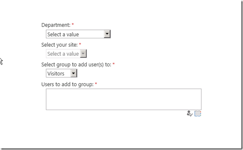Image resolution: width=243 pixels, height=150 pixels.
Task: Open the address book Browse icon
Action: coord(198,114)
